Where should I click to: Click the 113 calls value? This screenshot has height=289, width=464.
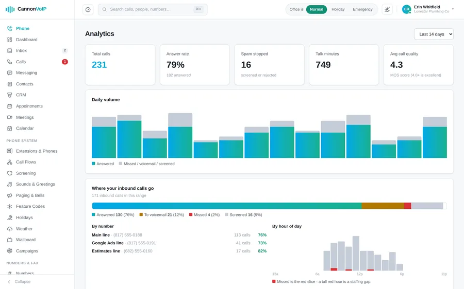point(242,235)
